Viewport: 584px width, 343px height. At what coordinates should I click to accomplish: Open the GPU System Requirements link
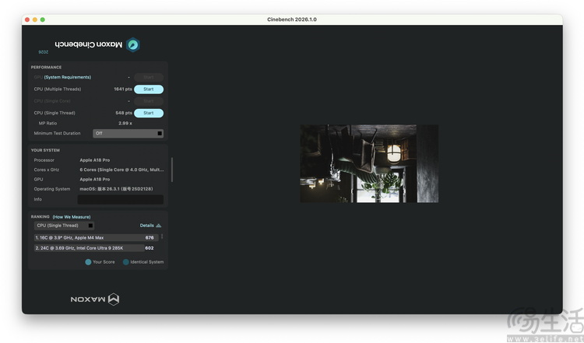point(68,77)
